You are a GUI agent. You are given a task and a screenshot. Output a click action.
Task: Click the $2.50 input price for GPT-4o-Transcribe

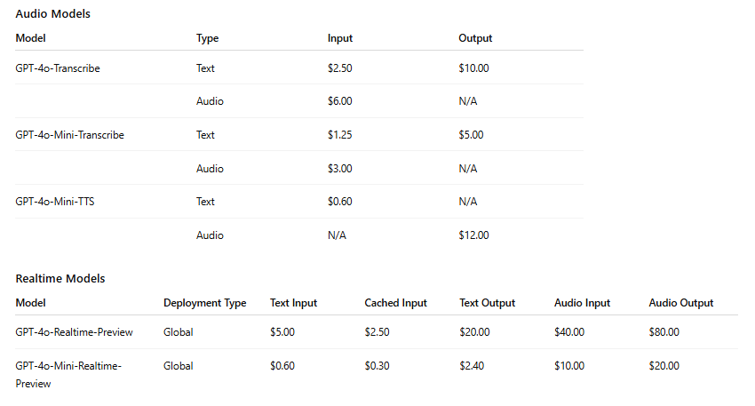tap(340, 68)
